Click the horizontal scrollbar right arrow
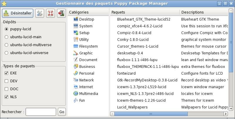Viewport: 235px width, 119px height. [226, 114]
